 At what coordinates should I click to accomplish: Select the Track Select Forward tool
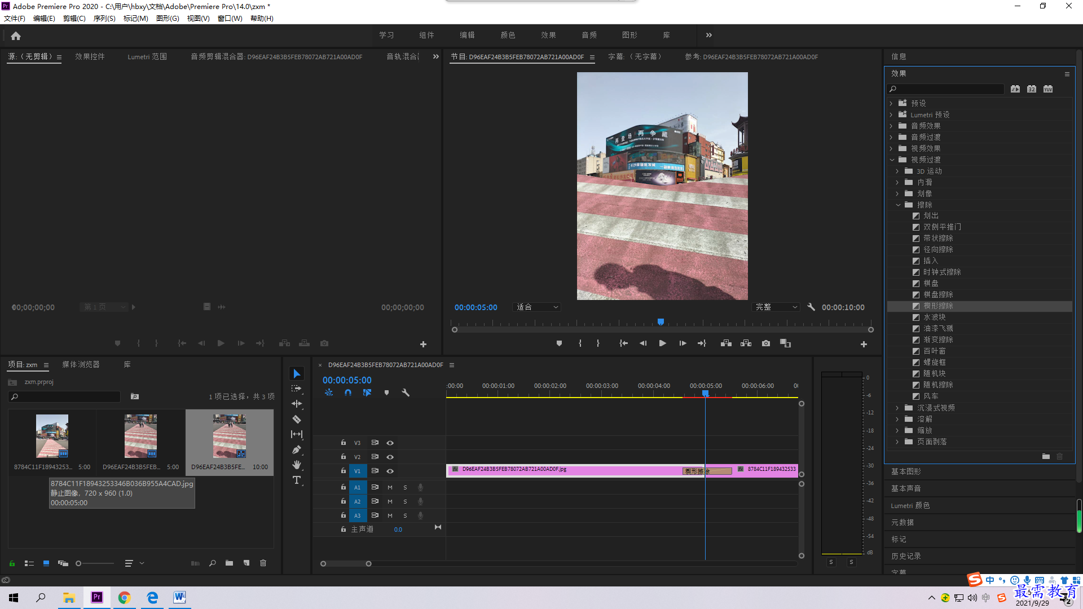297,389
